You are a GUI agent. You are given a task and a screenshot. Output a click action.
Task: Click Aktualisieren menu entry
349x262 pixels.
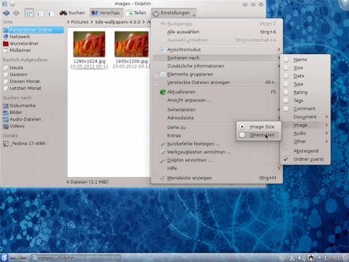pos(181,92)
